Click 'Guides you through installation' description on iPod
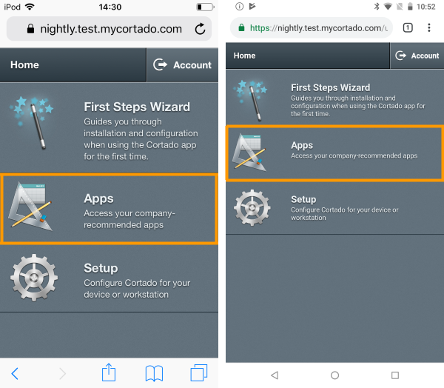 pos(141,139)
